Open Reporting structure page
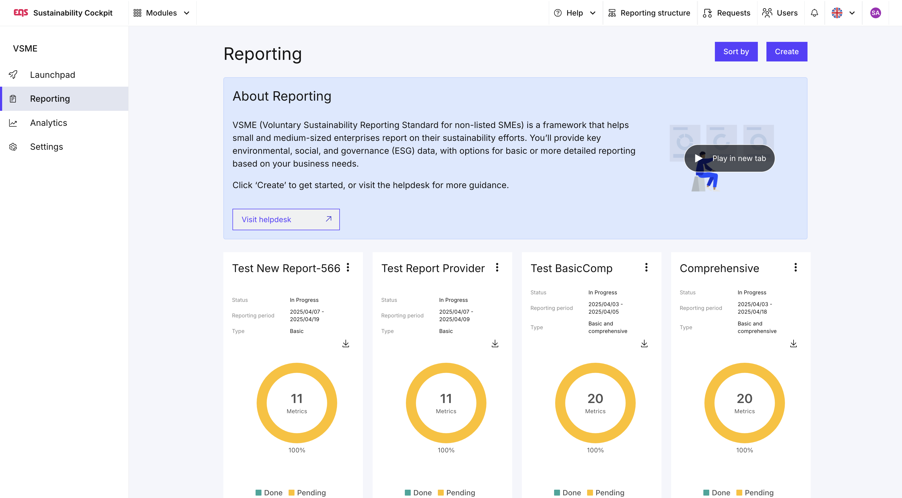The height and width of the screenshot is (498, 902). click(x=649, y=13)
